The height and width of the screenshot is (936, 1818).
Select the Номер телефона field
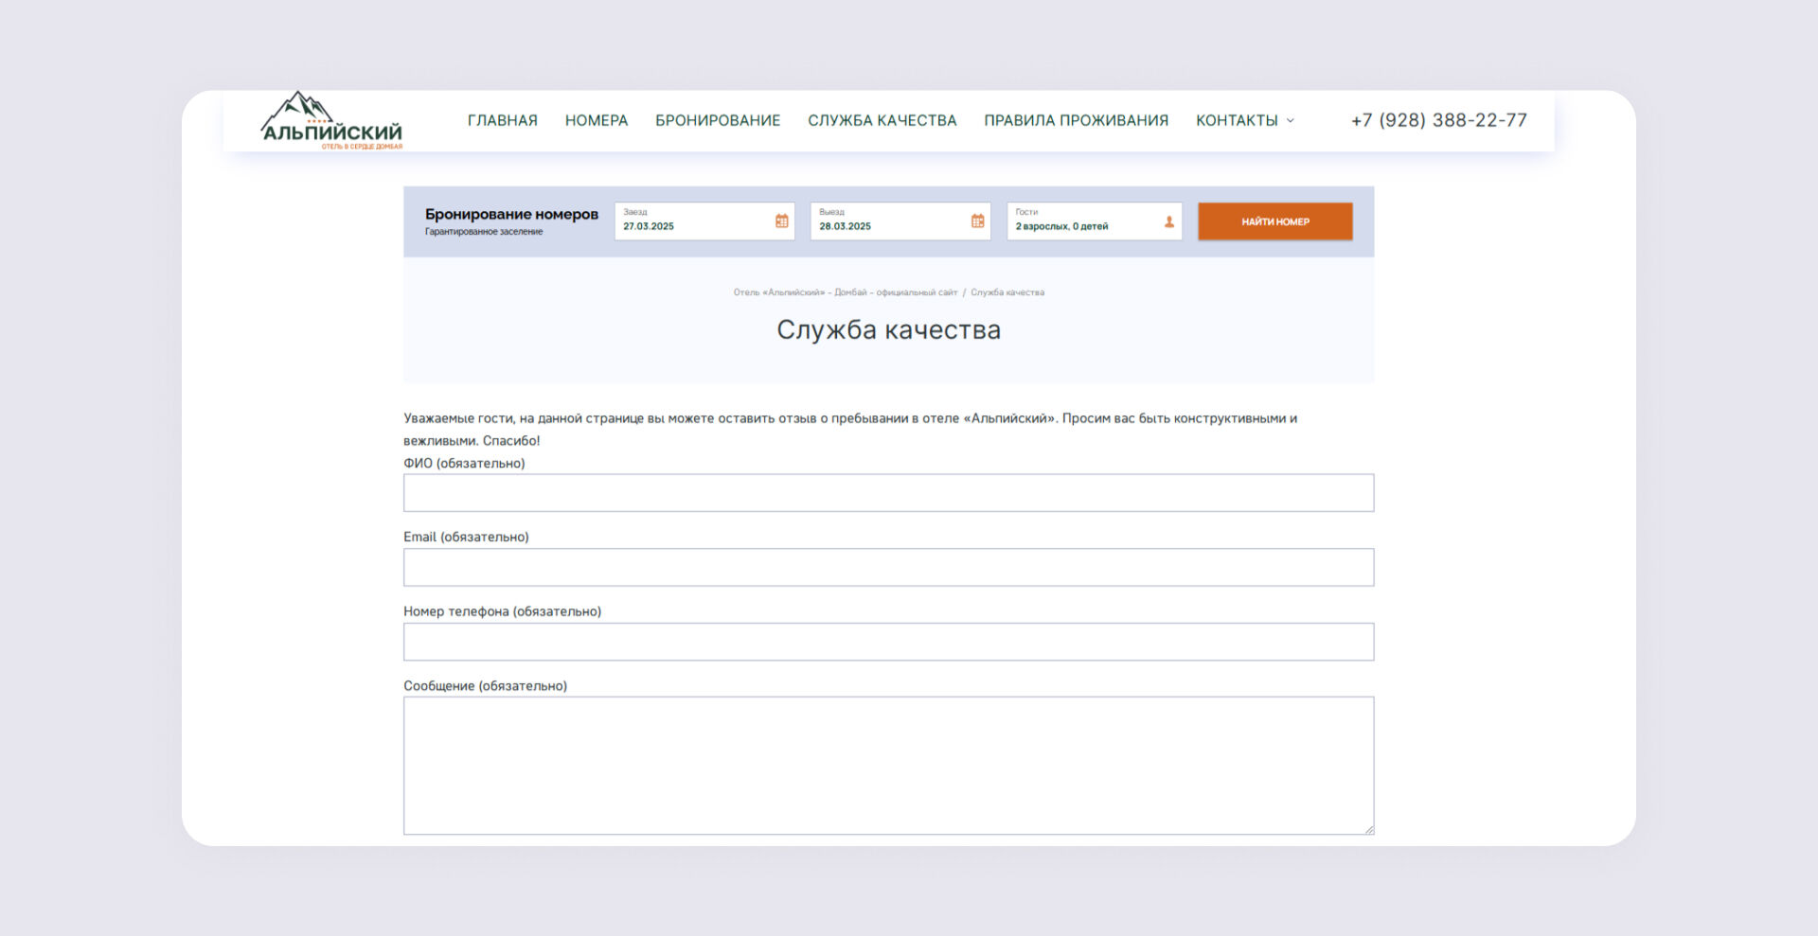tap(888, 642)
